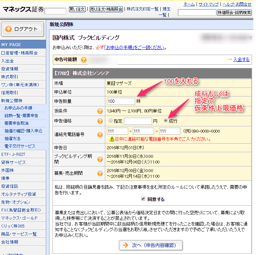Open 口座管理・残高照会 in sidebar
Image resolution: width=257 pixels, height=255 pixels.
tap(23, 53)
